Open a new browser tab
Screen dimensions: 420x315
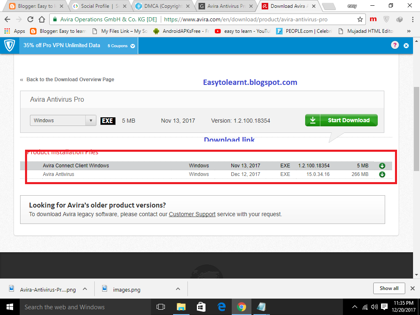click(x=329, y=6)
